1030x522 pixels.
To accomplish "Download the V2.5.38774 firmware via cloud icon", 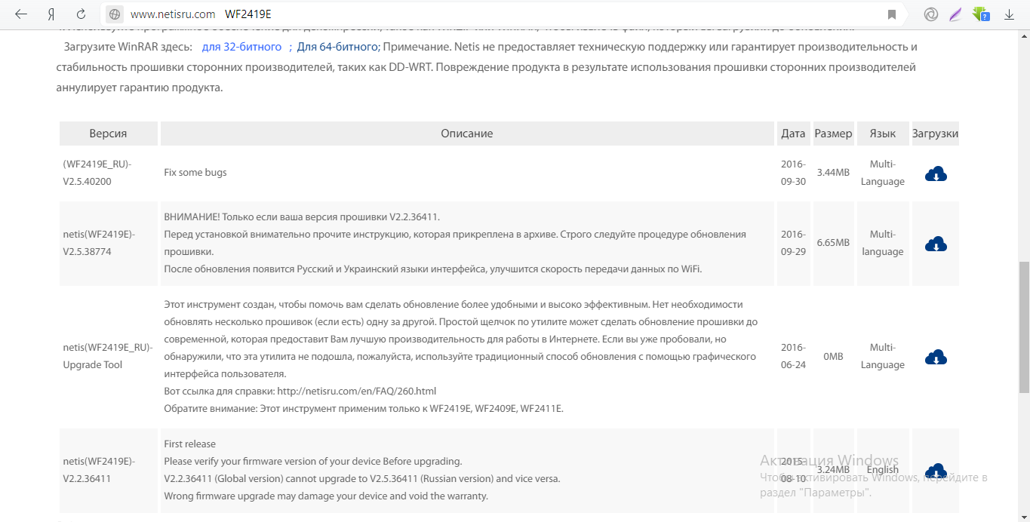I will pyautogui.click(x=936, y=244).
